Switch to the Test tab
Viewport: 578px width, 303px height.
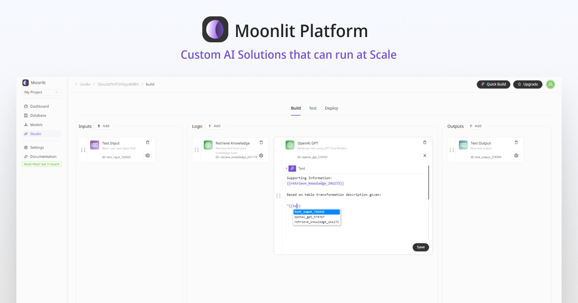point(313,108)
